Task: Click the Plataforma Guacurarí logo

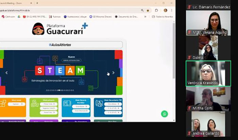Action: pyautogui.click(x=60, y=29)
